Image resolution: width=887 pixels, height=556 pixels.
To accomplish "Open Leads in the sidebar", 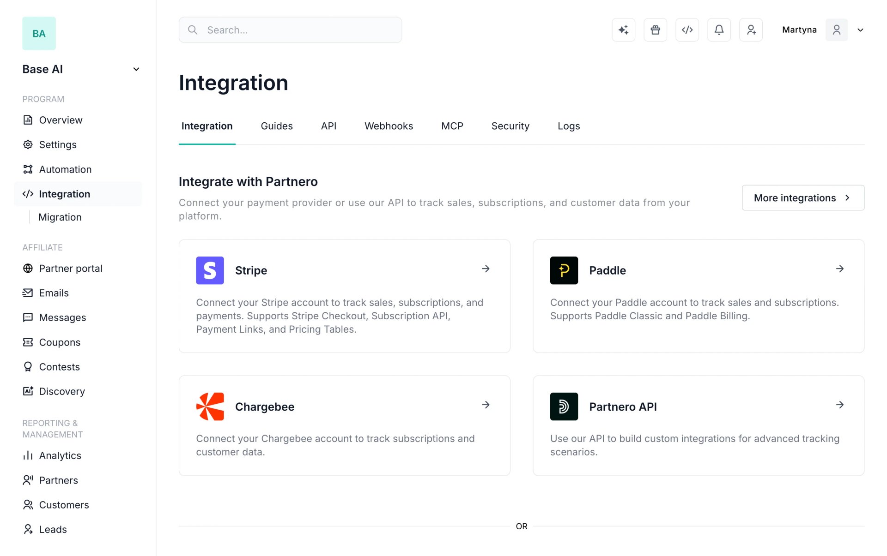I will pyautogui.click(x=53, y=529).
